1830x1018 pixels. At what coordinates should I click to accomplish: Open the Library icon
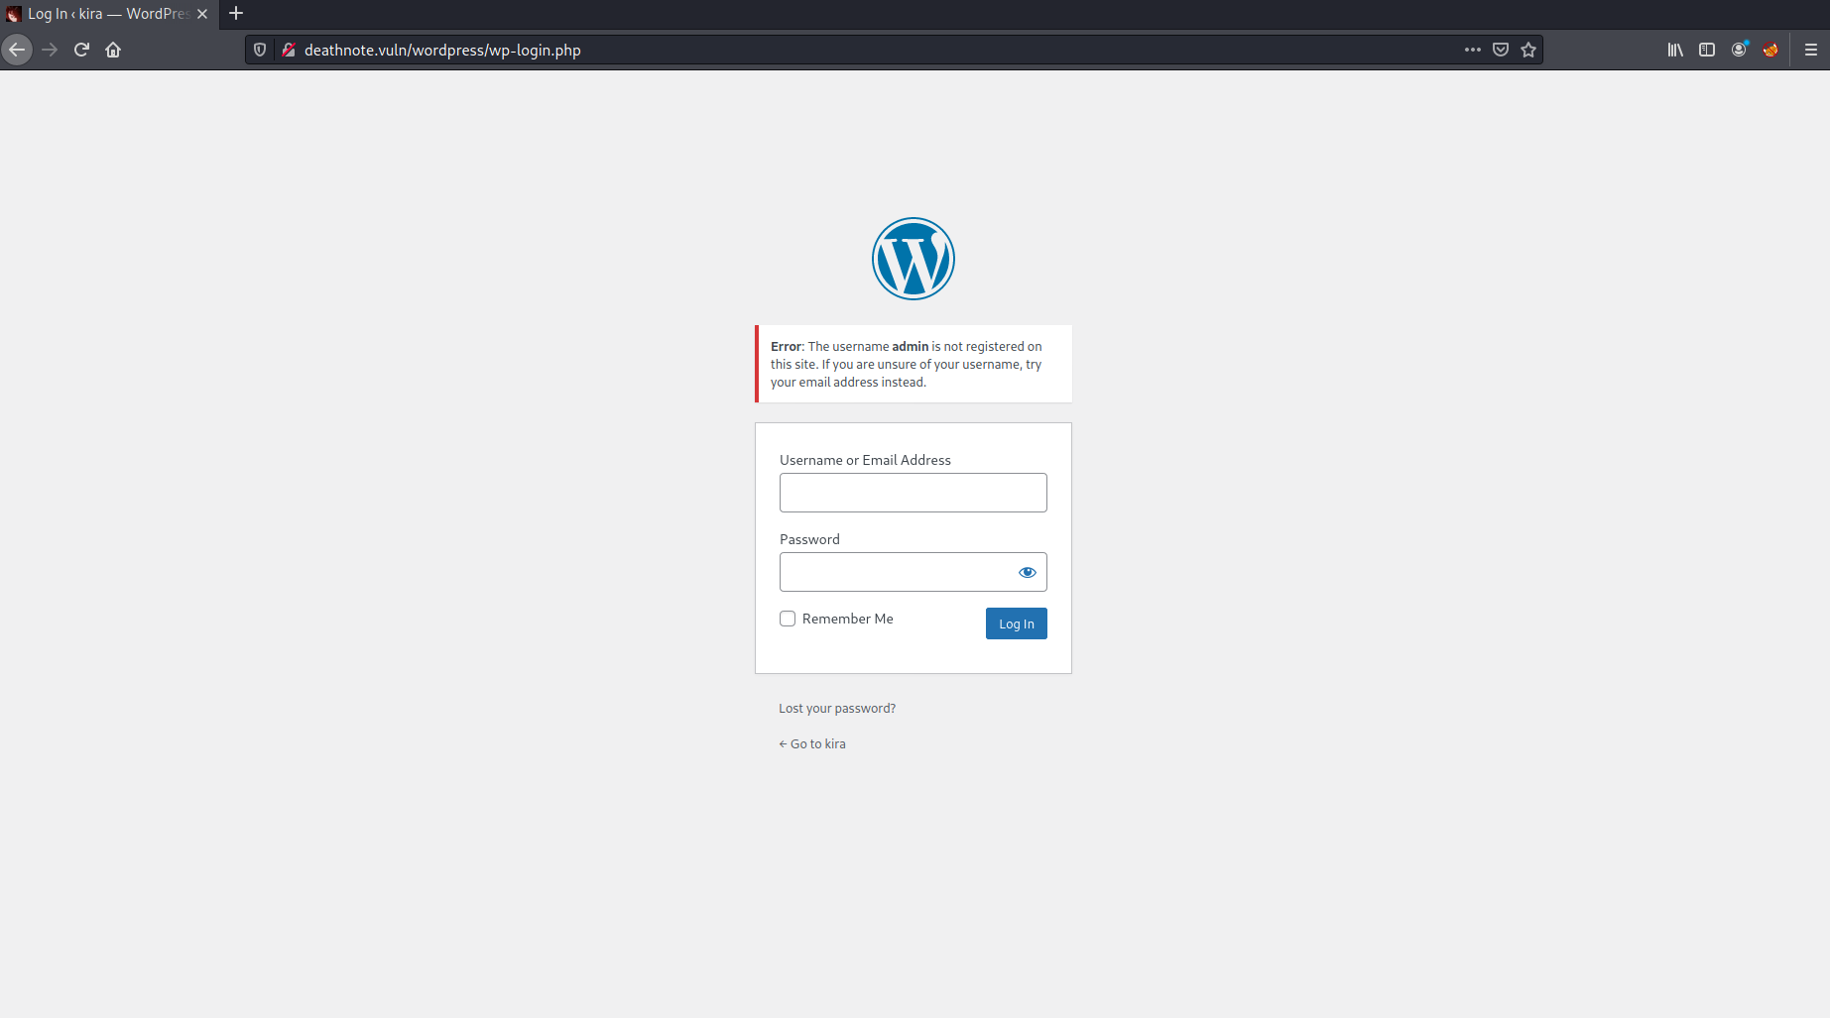coord(1675,50)
